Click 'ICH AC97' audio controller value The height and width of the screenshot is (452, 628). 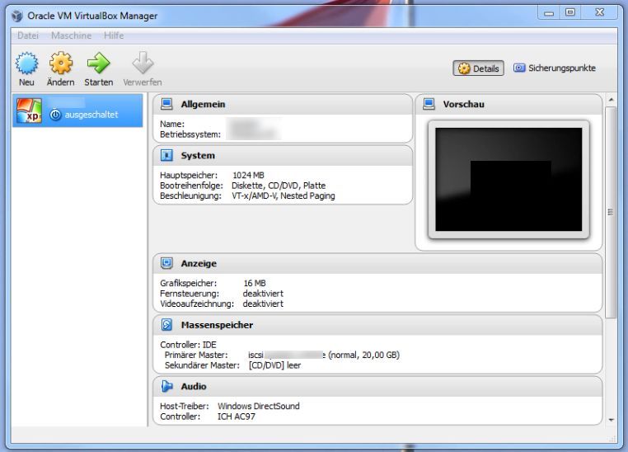[236, 417]
